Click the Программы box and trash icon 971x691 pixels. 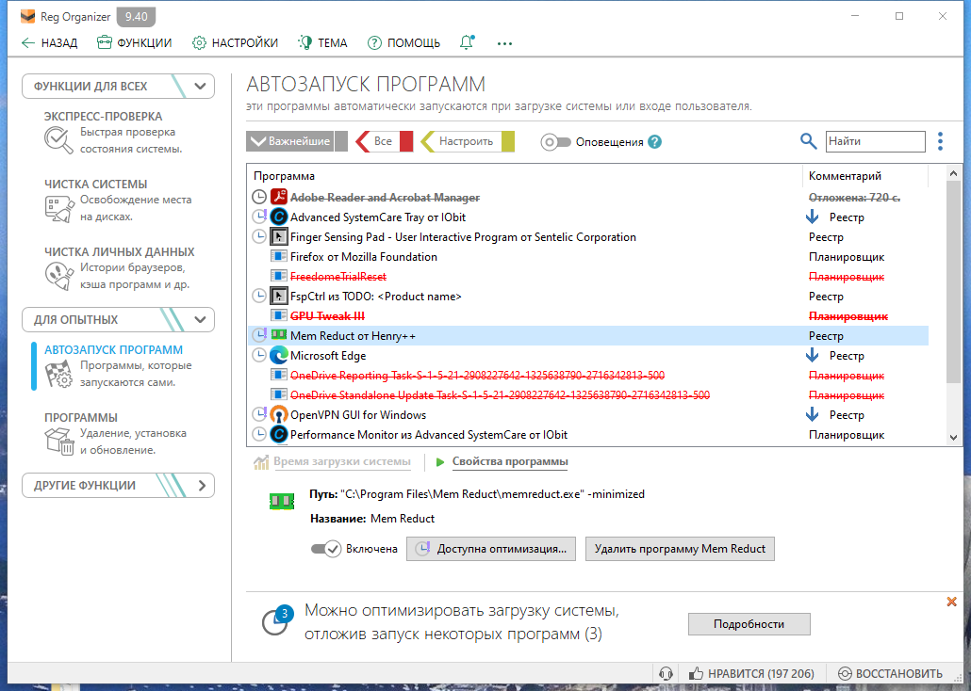58,442
